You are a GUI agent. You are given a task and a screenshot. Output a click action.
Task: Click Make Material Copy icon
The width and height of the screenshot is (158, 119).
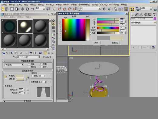tap(21, 53)
